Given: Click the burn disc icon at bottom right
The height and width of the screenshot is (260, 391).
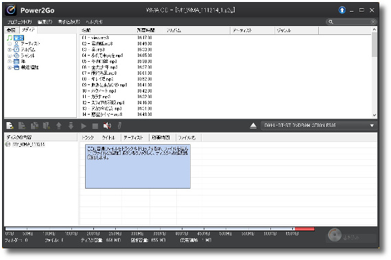Looking at the screenshot, I should click(334, 235).
